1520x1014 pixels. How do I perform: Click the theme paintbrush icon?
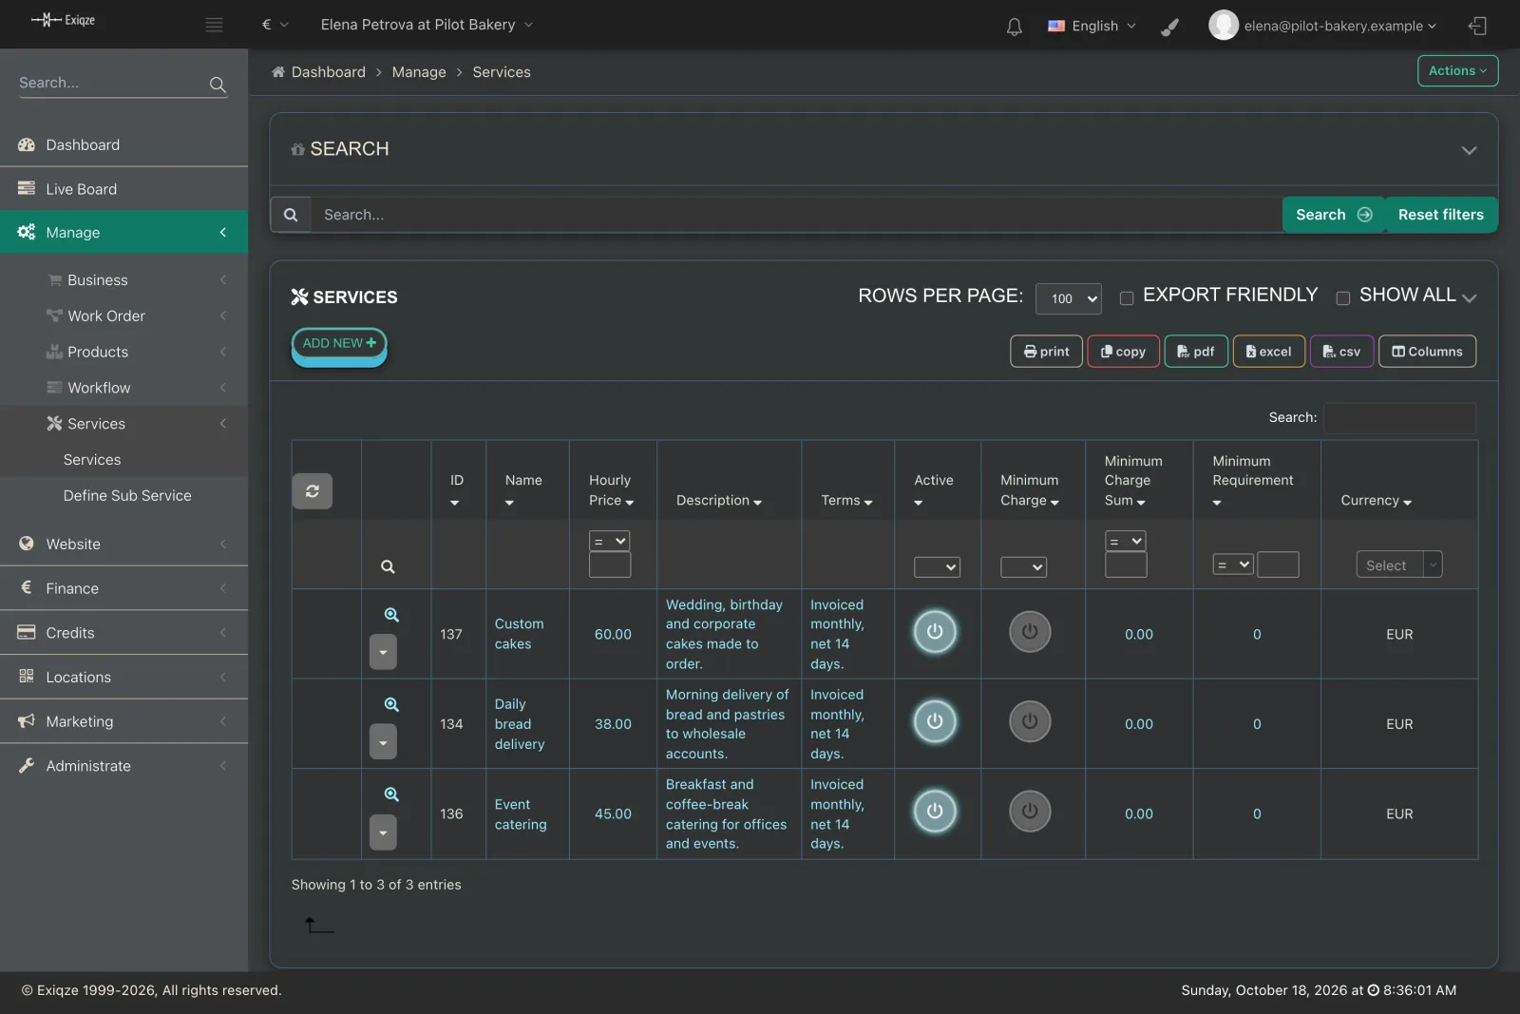click(1170, 27)
